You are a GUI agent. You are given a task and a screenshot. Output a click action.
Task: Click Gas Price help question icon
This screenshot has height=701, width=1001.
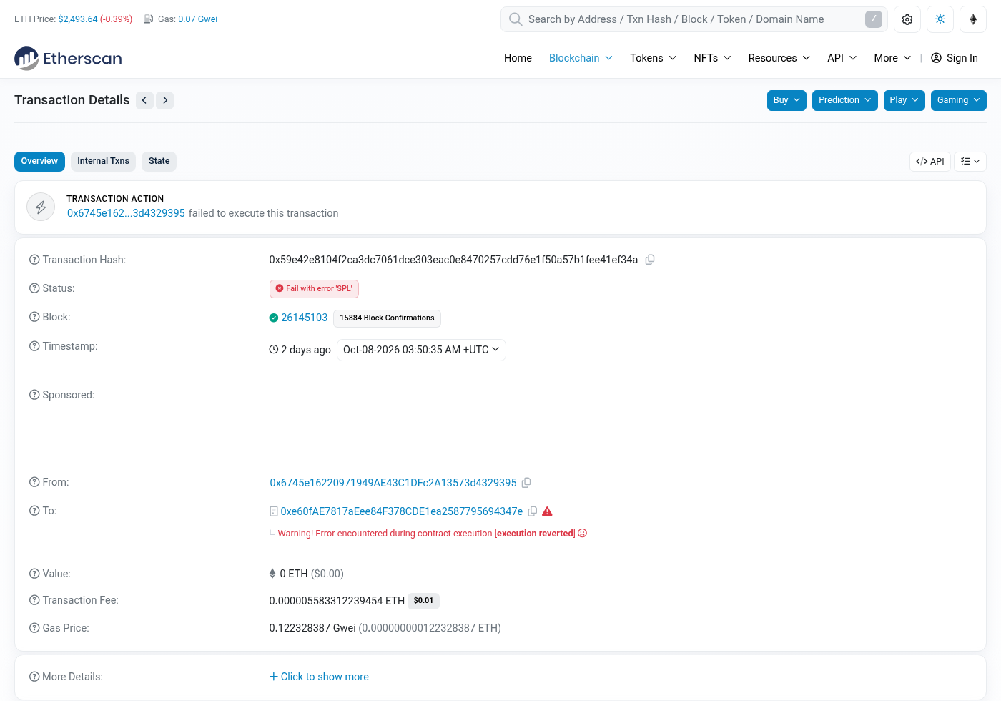(x=34, y=628)
